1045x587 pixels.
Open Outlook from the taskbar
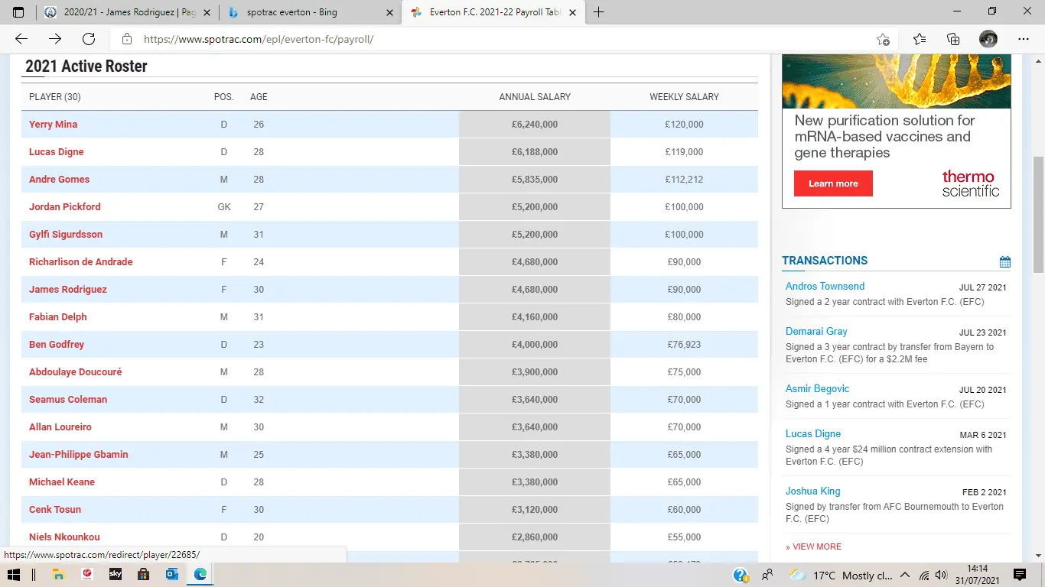coord(171,574)
